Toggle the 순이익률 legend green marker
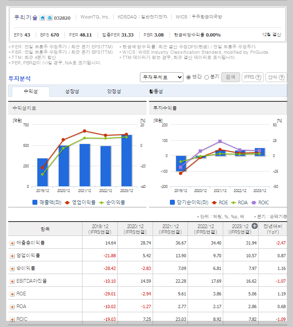Viewport: 293px width, 327px height. click(101, 203)
